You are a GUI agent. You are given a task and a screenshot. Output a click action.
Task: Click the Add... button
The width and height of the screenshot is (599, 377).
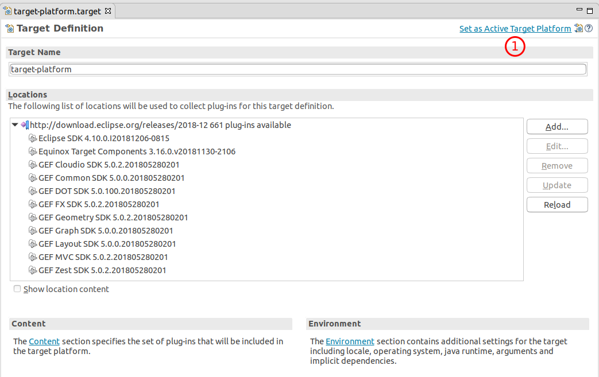[557, 127]
